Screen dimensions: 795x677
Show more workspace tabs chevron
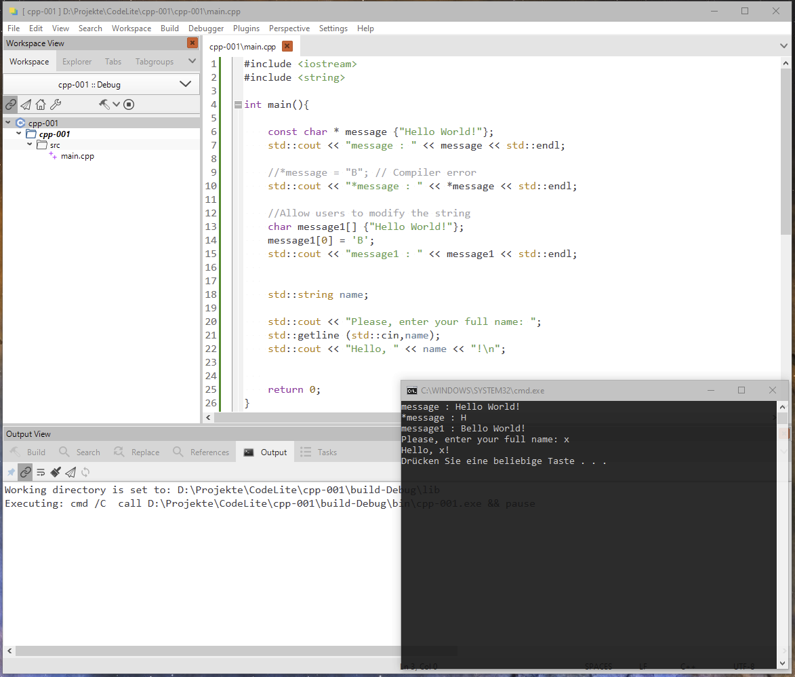tap(192, 62)
